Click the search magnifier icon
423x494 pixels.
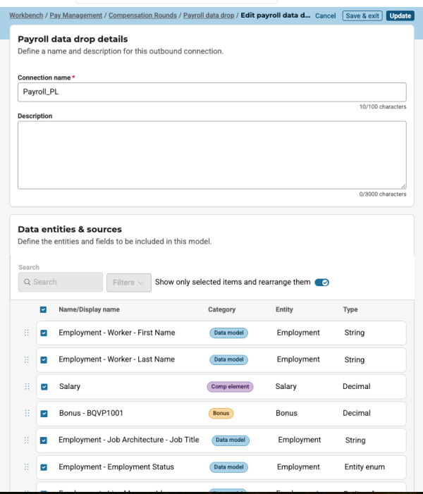[x=27, y=282]
